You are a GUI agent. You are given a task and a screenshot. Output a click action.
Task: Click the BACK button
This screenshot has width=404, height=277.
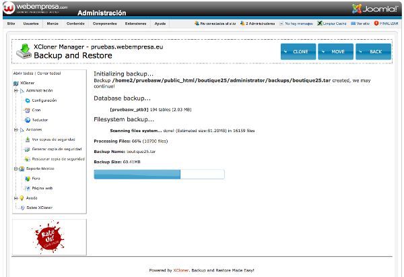(x=373, y=52)
